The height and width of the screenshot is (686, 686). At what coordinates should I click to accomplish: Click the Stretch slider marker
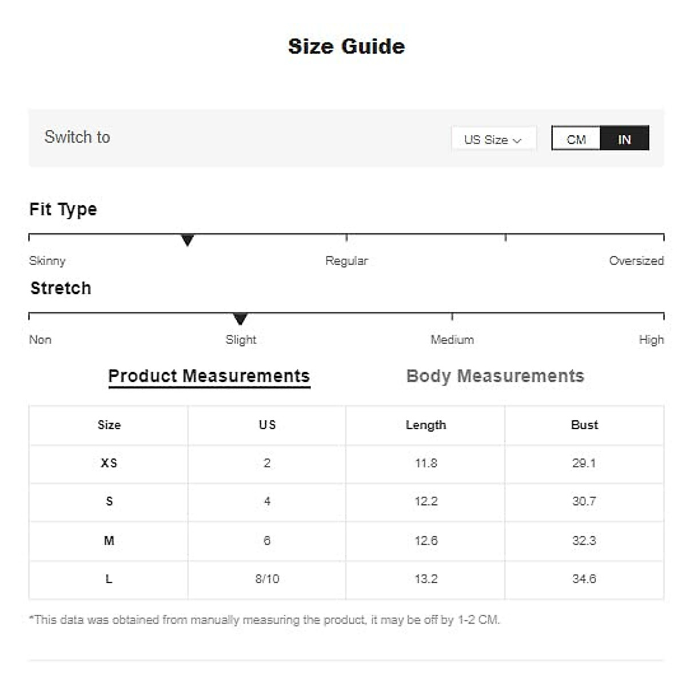(240, 319)
